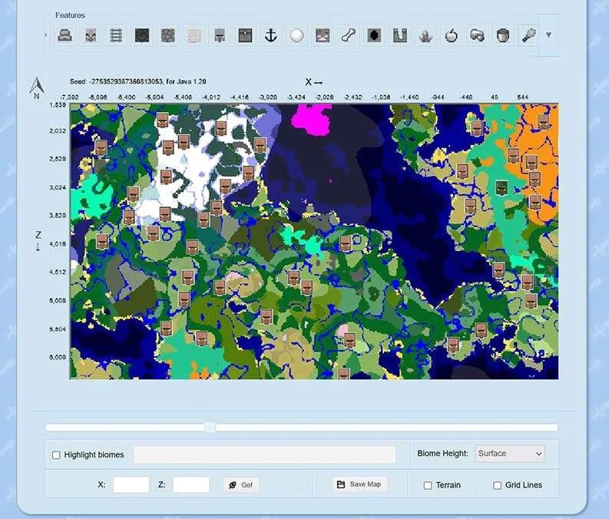Toggle the square mob face feature icon
This screenshot has height=519, width=609.
tap(323, 35)
